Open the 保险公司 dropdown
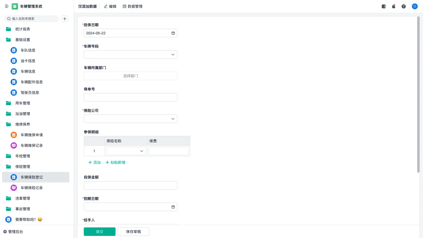This screenshot has height=238, width=423. [172, 119]
